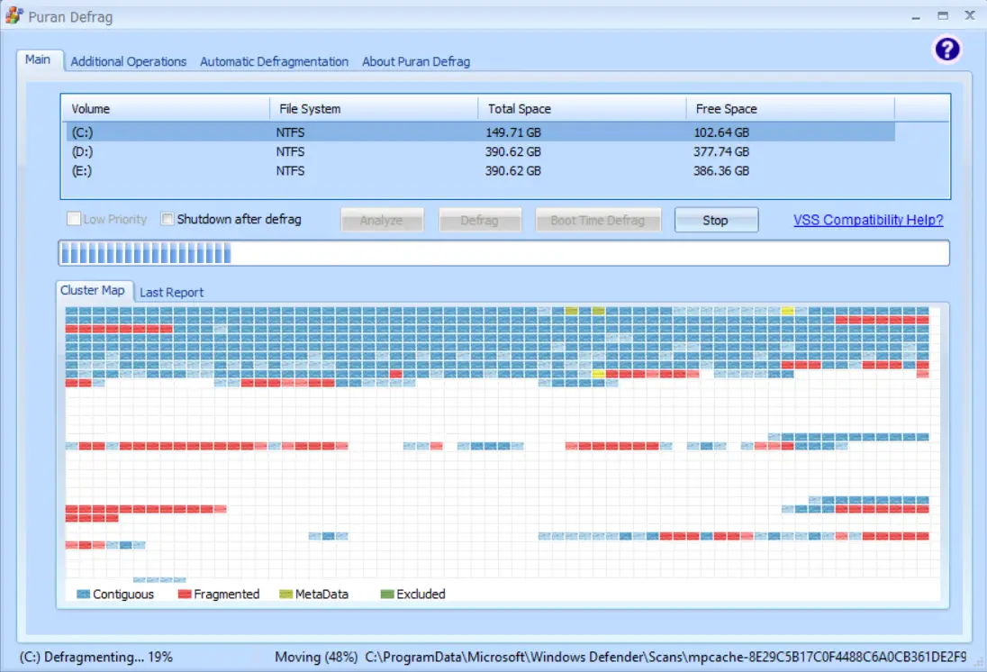Click the green Excluded legend swatch
The width and height of the screenshot is (987, 672).
pos(387,594)
